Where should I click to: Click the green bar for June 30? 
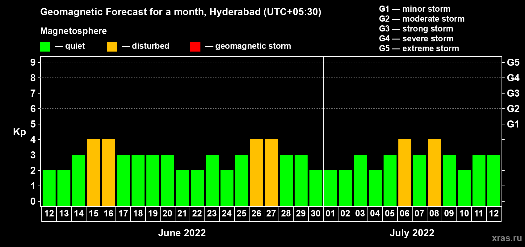pyautogui.click(x=316, y=188)
